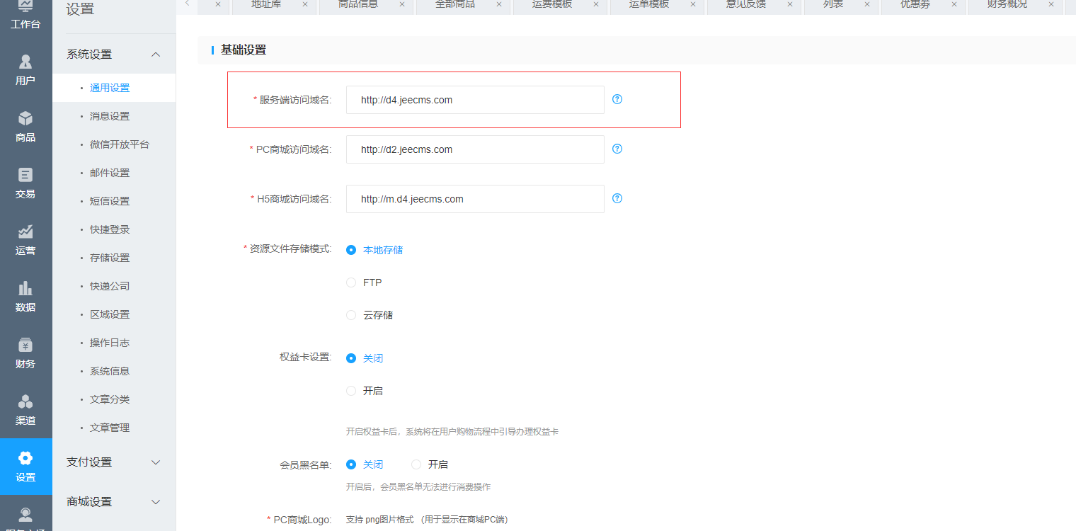The image size is (1076, 531).
Task: Click the 服务端访问域名 input field
Action: [x=475, y=100]
